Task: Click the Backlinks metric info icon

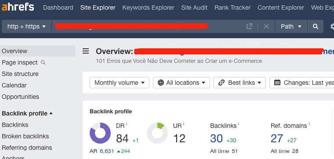Action: tap(238, 123)
